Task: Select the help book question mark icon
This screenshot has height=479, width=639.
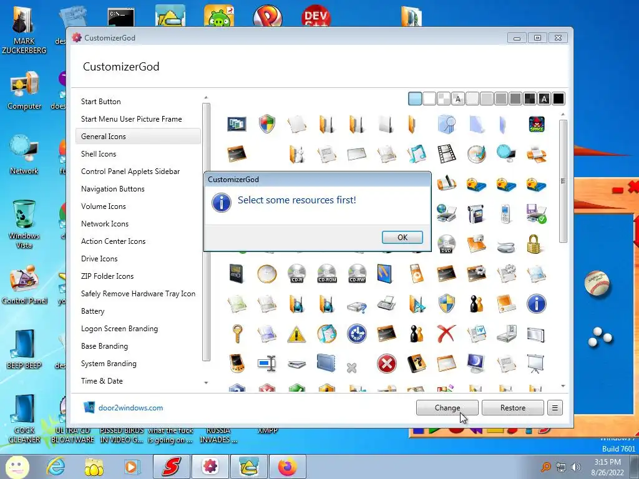Action: (x=416, y=364)
